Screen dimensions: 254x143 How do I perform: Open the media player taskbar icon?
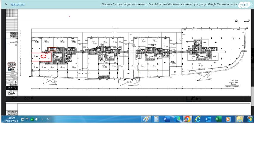(x=228, y=119)
